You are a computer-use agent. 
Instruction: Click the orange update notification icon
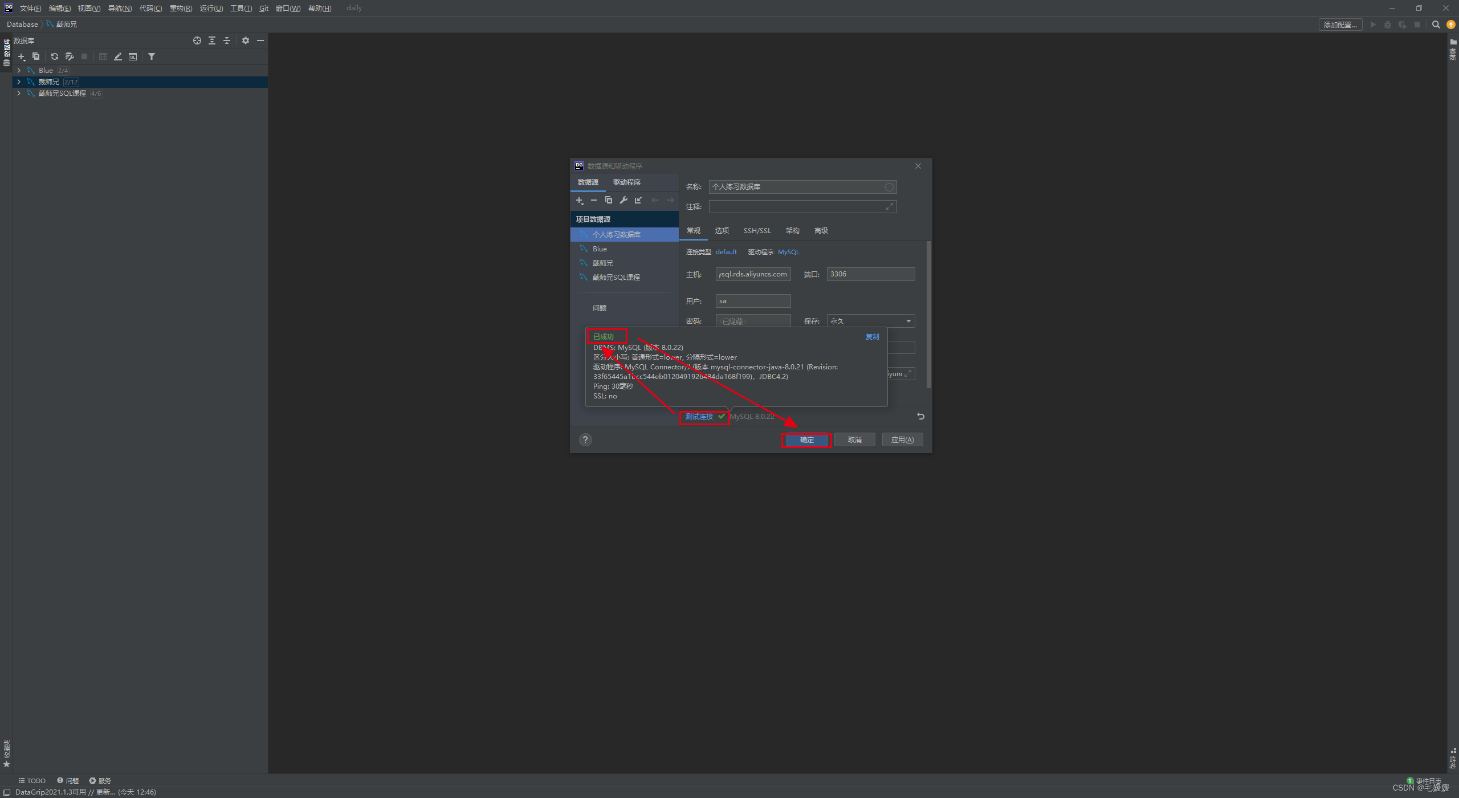[x=1451, y=25]
